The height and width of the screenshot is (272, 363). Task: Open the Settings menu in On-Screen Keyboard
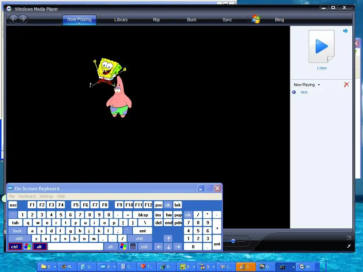coord(46,196)
